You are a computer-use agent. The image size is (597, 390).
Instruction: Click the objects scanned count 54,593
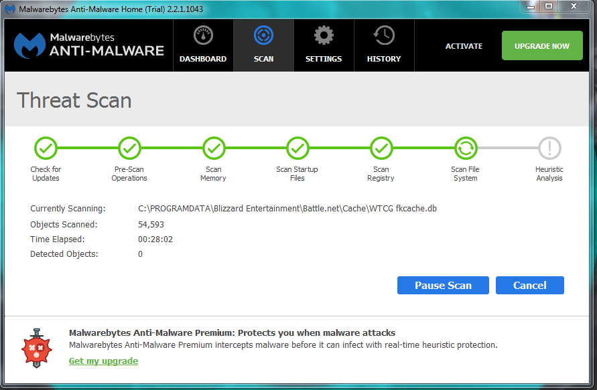[x=151, y=225]
